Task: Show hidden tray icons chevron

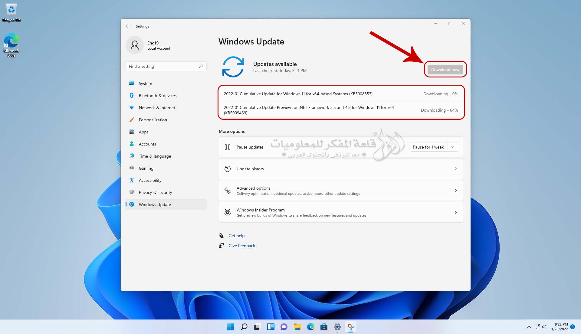Action: point(529,327)
